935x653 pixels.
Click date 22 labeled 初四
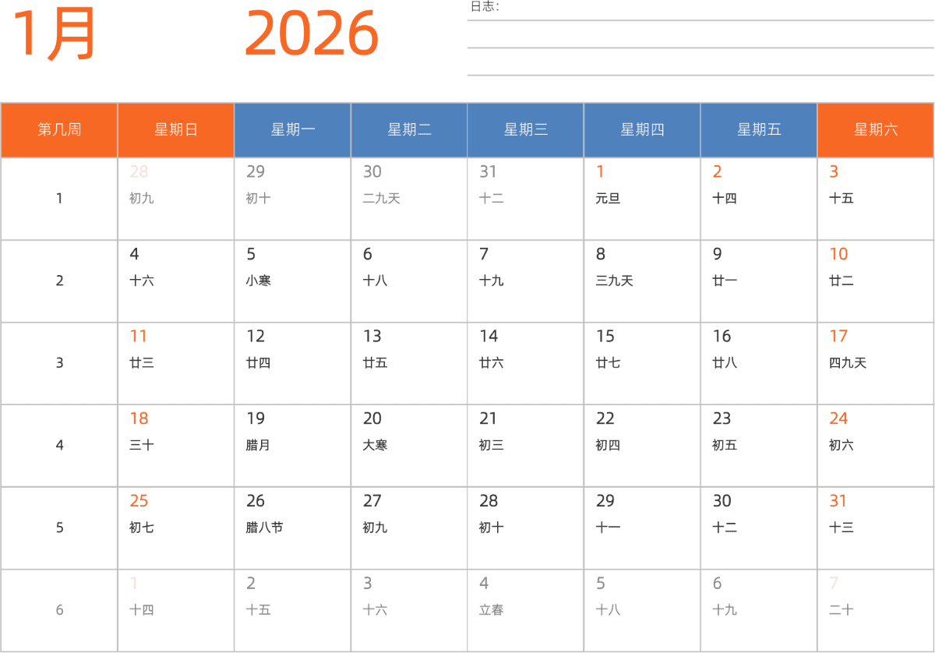coord(643,446)
